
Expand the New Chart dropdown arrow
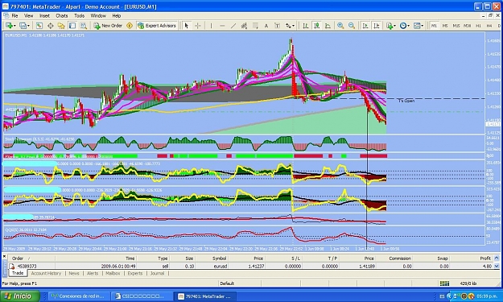click(x=14, y=26)
